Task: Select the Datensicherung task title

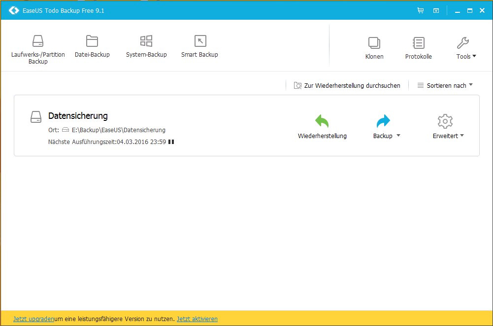Action: 78,116
